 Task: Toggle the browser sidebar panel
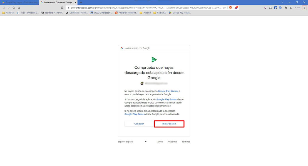(291, 8)
